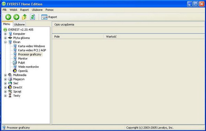The image size is (206, 131).
Task: Go back with the green left arrow
Action: [8, 17]
